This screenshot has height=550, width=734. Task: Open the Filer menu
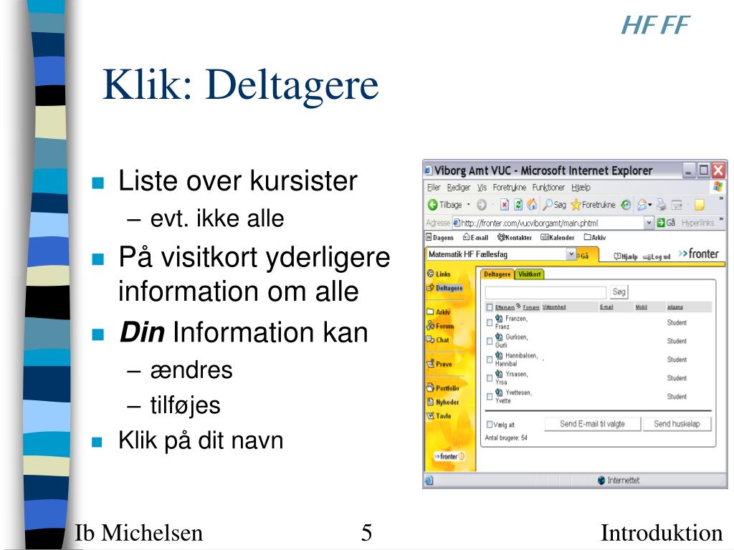click(x=434, y=188)
